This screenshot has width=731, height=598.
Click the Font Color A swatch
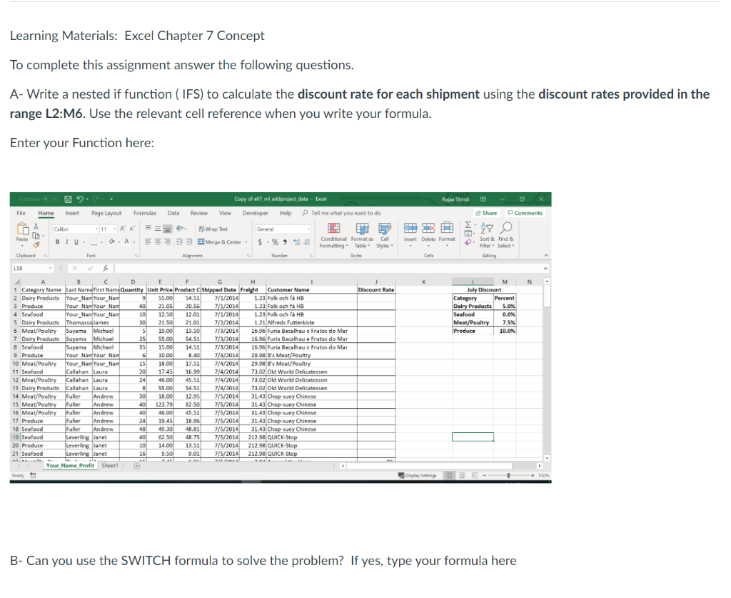click(127, 241)
